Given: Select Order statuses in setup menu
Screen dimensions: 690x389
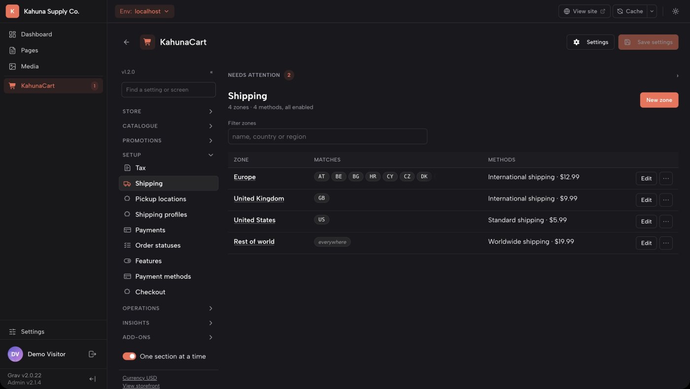Looking at the screenshot, I should (x=169, y=245).
